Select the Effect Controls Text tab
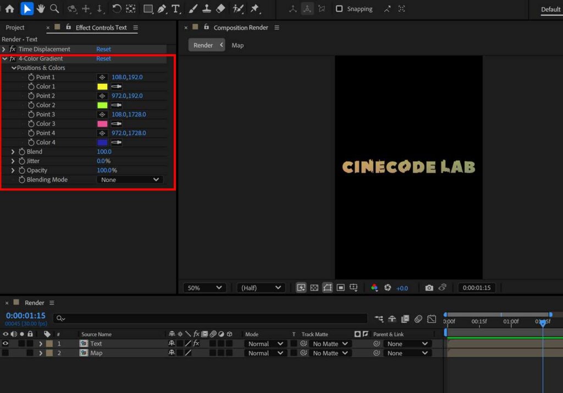This screenshot has width=563, height=393. [x=101, y=28]
